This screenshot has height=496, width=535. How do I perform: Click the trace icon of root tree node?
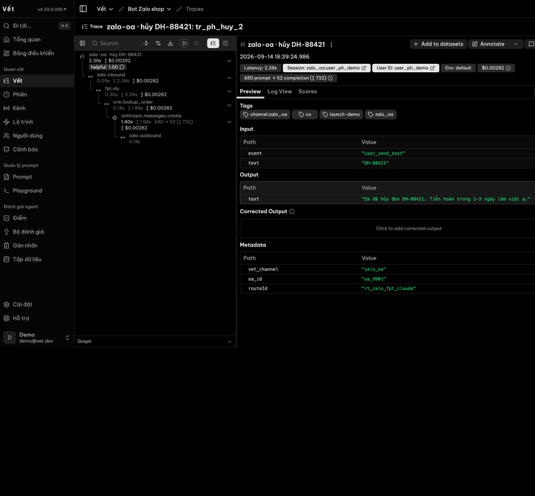coord(82,57)
